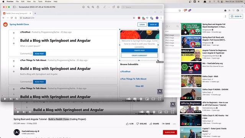Click the orange extension icon in browser toolbar

pyautogui.click(x=185, y=10)
